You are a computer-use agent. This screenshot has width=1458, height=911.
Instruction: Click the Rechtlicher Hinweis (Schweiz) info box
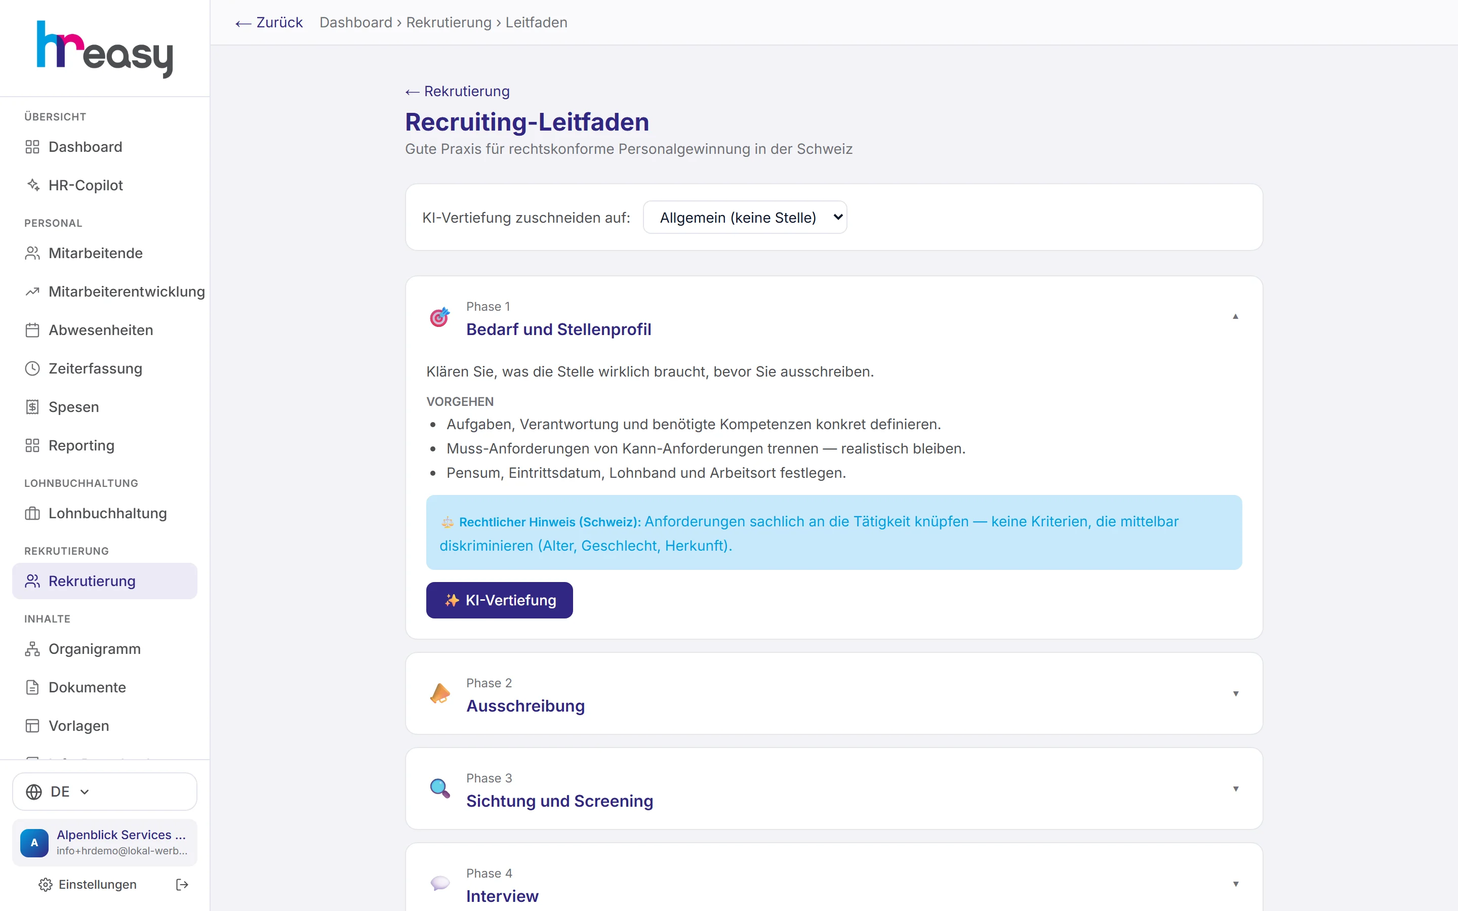coord(834,532)
